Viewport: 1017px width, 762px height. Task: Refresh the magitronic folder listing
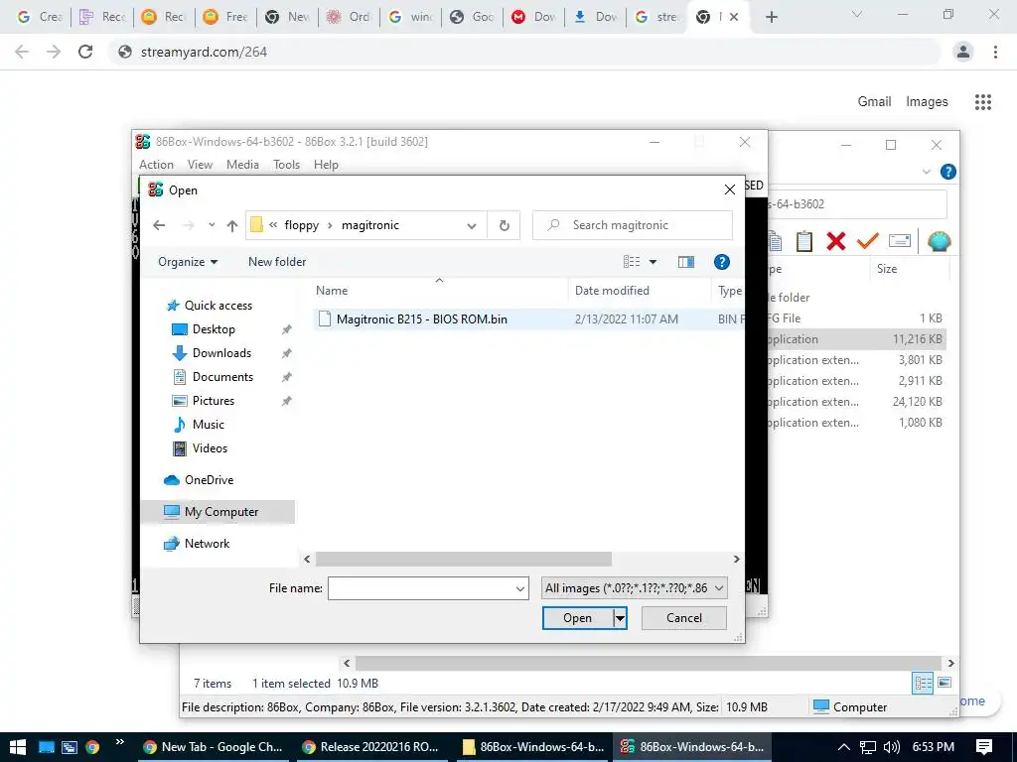pos(504,225)
